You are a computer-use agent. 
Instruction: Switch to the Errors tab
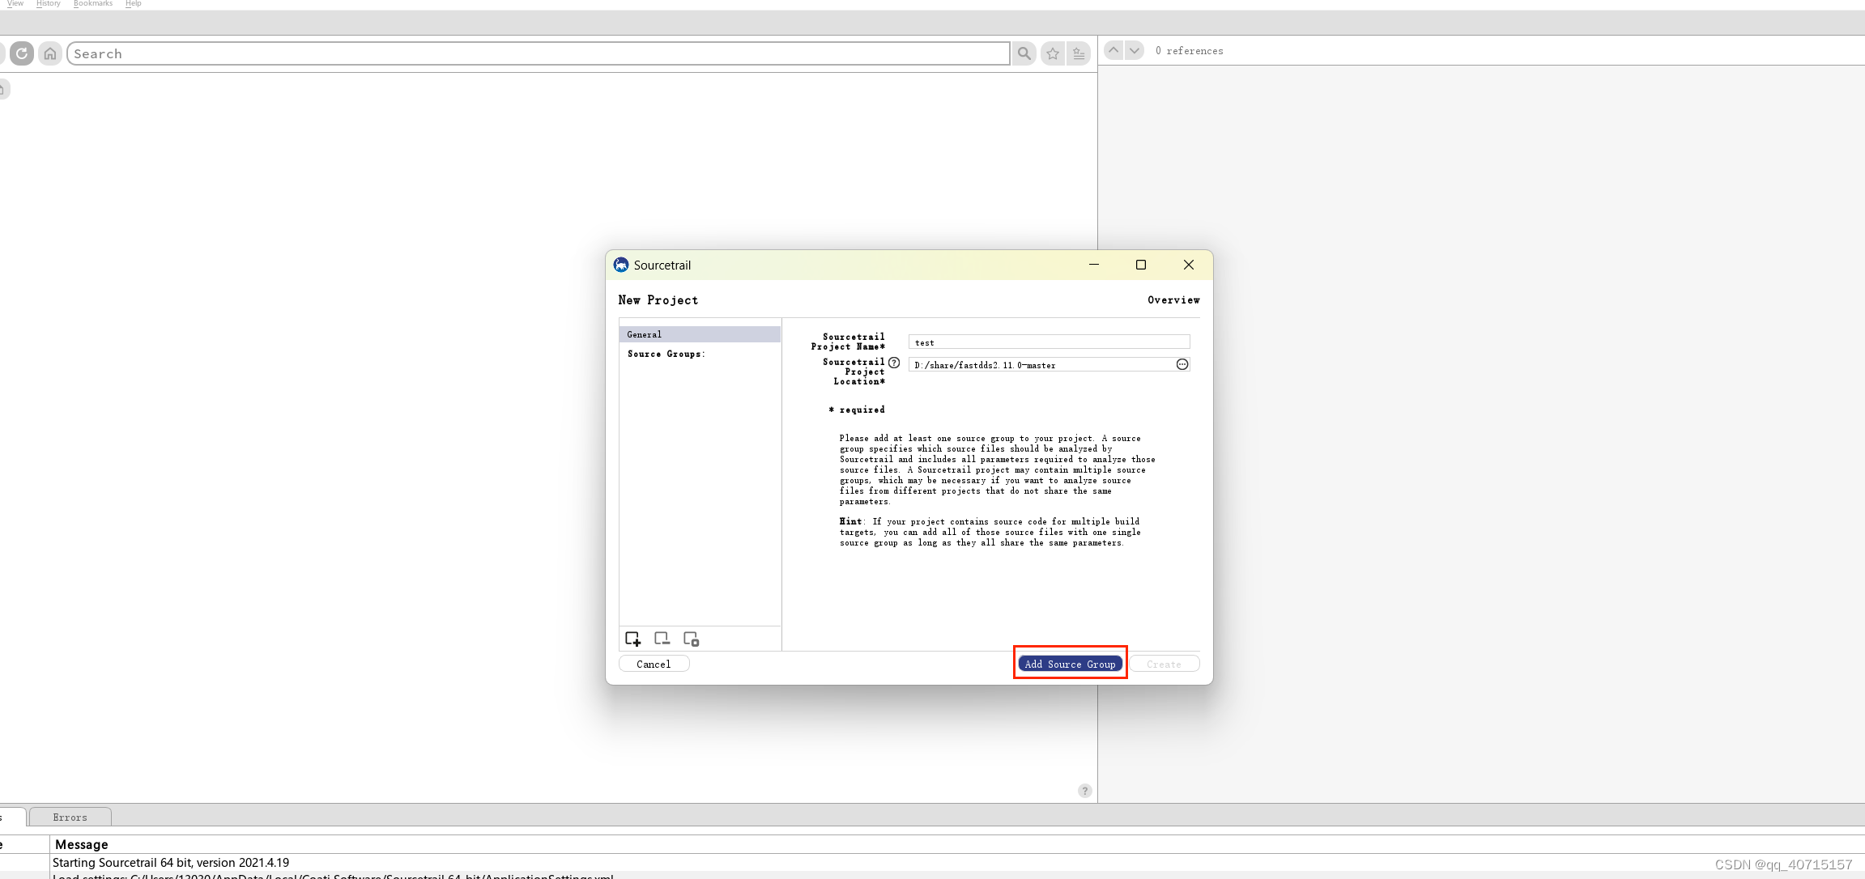pos(70,817)
